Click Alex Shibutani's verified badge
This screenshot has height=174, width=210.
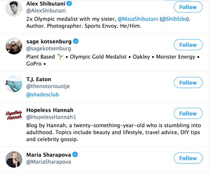tap(69, 4)
